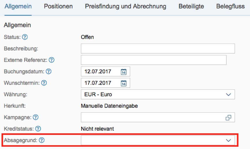250x149 pixels.
Task: Select the Belegfluss tab
Action: 230,6
